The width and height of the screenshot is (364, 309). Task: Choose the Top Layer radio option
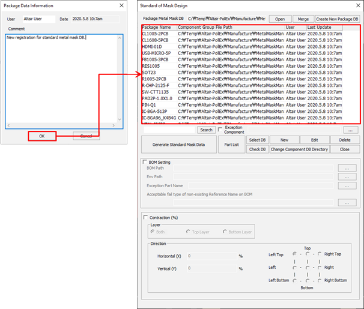click(x=188, y=232)
